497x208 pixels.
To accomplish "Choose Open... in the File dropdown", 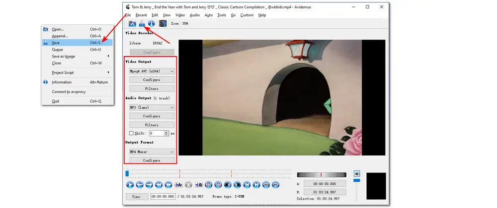I will [x=78, y=29].
